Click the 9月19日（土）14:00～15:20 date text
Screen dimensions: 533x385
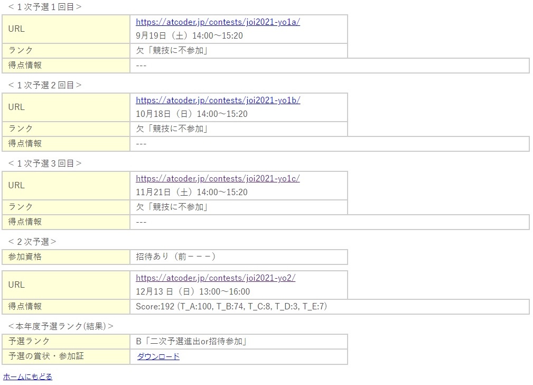point(189,36)
